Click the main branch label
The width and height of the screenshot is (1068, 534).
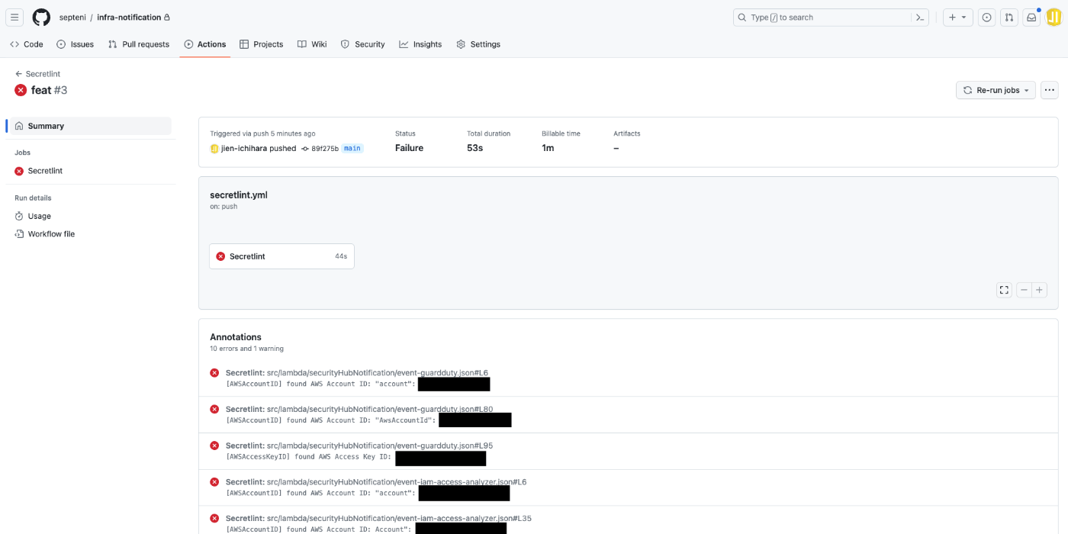352,148
